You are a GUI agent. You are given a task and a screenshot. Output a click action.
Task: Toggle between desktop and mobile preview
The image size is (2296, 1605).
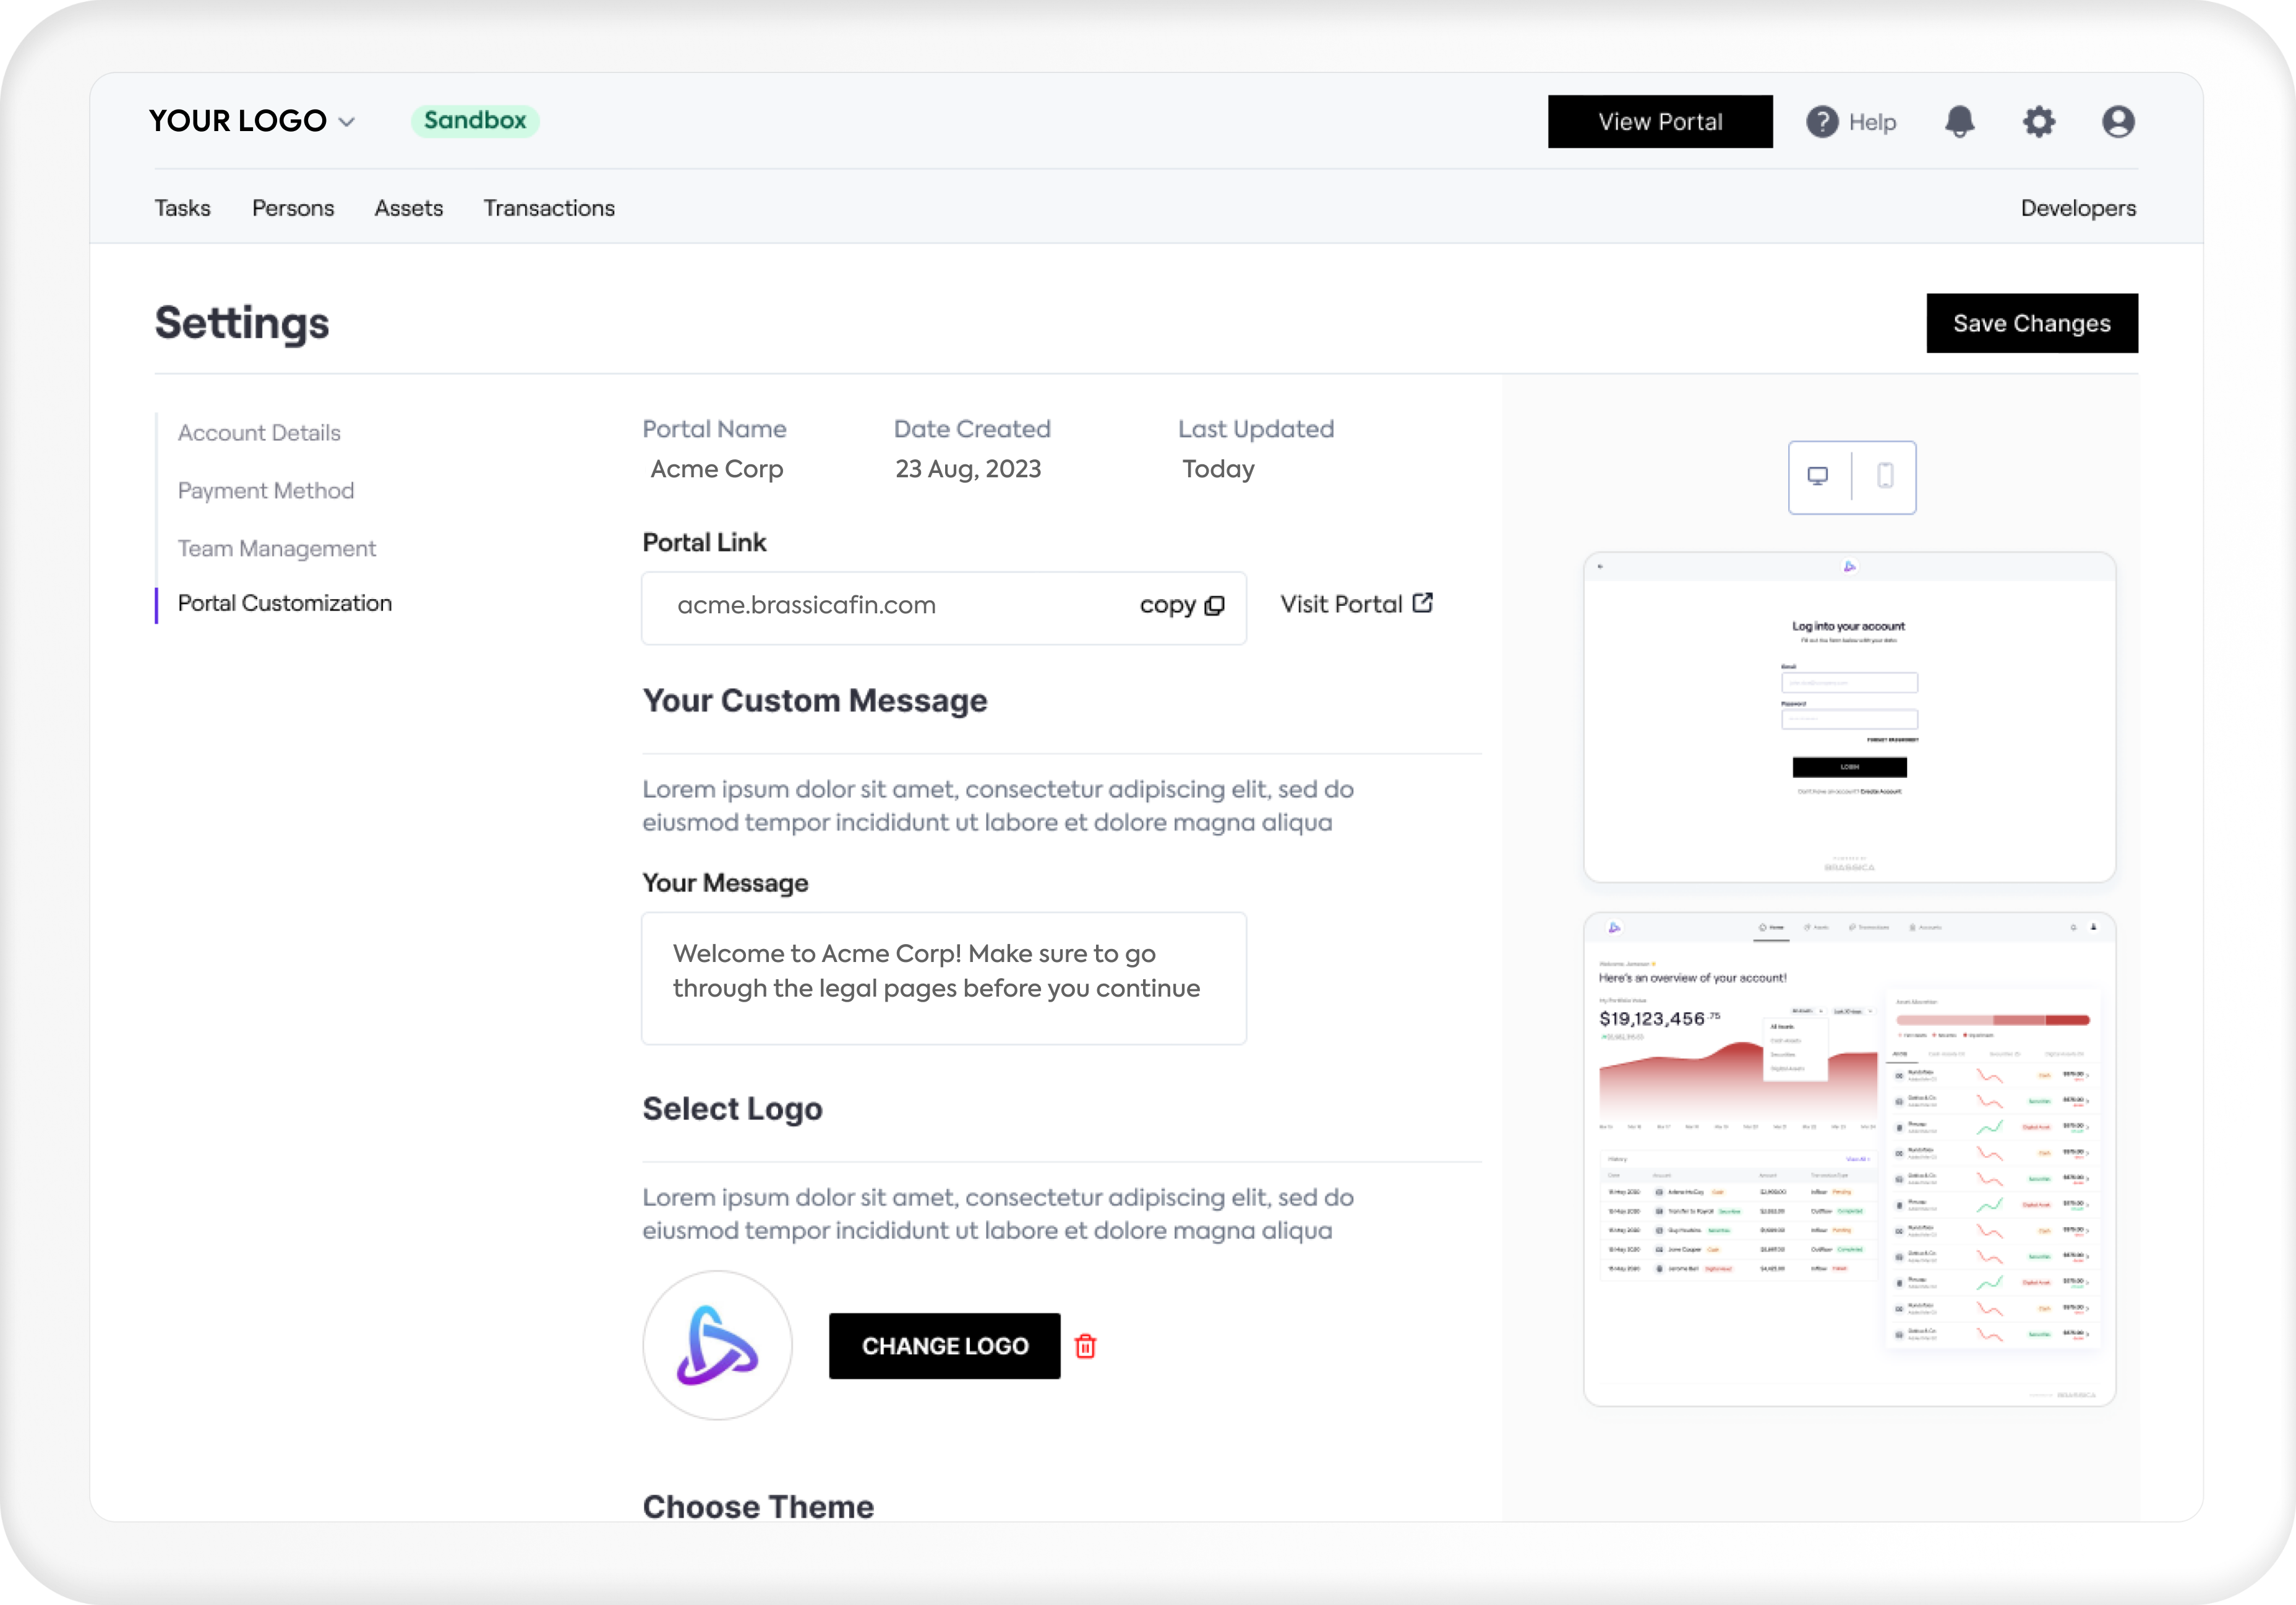[1853, 476]
